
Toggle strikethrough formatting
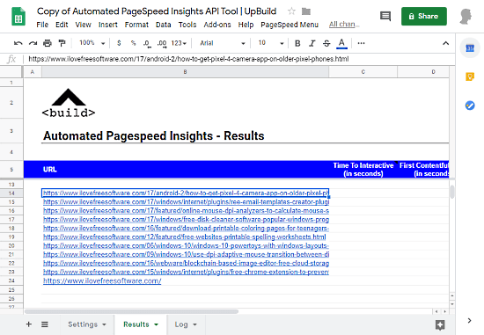(x=326, y=43)
